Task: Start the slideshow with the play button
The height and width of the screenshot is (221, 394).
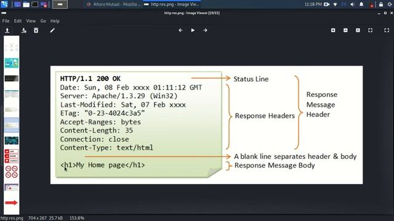Action: [x=193, y=30]
